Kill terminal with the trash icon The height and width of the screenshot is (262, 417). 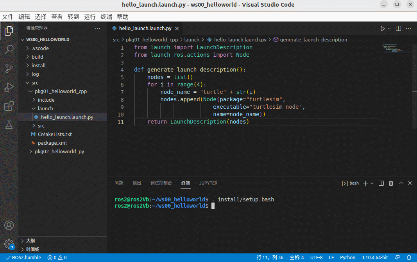[391, 183]
